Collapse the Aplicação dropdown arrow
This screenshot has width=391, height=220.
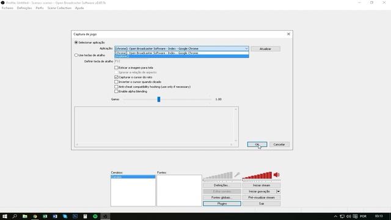click(246, 49)
